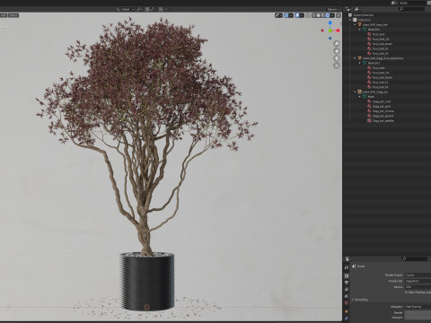Click the Zapp_pot_chrome material icon

tap(369, 111)
